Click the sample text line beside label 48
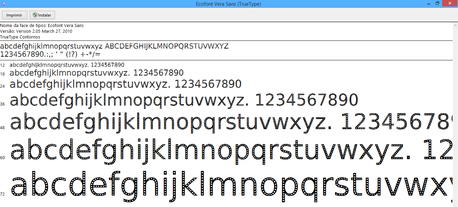The image size is (458, 207). pos(231,123)
